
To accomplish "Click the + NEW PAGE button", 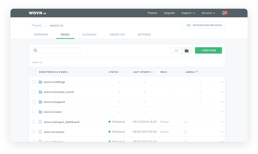I will pos(208,50).
